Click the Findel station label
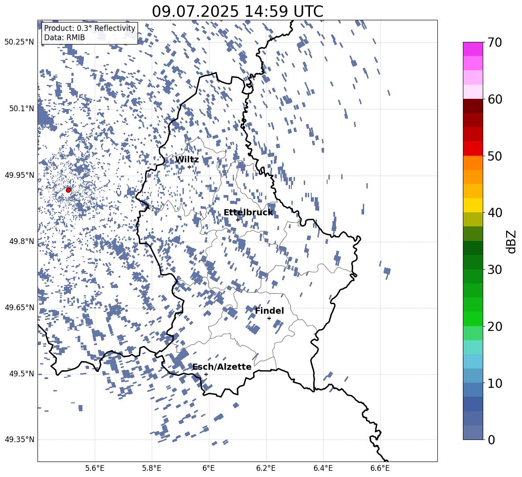Image resolution: width=522 pixels, height=477 pixels. [x=269, y=311]
